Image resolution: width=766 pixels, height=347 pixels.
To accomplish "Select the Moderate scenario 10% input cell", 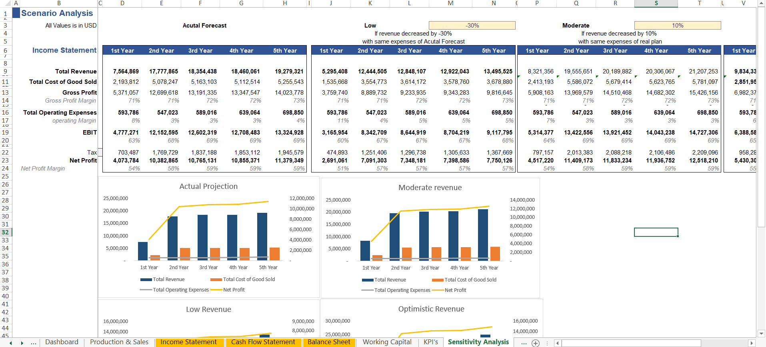I will tap(678, 26).
